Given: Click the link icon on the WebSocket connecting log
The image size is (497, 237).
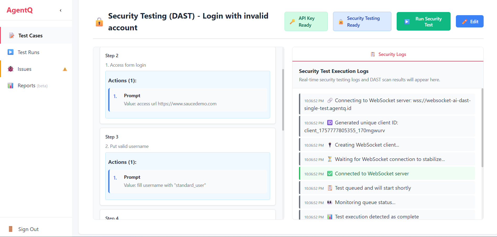Looking at the screenshot, I should [x=330, y=100].
